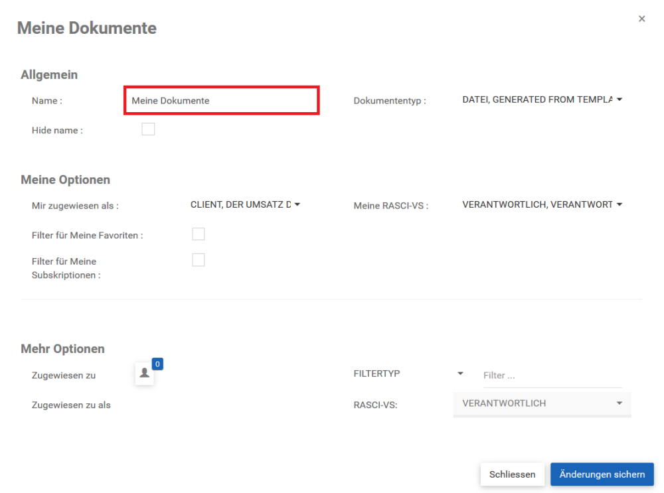Click the Filter ... text field

552,376
